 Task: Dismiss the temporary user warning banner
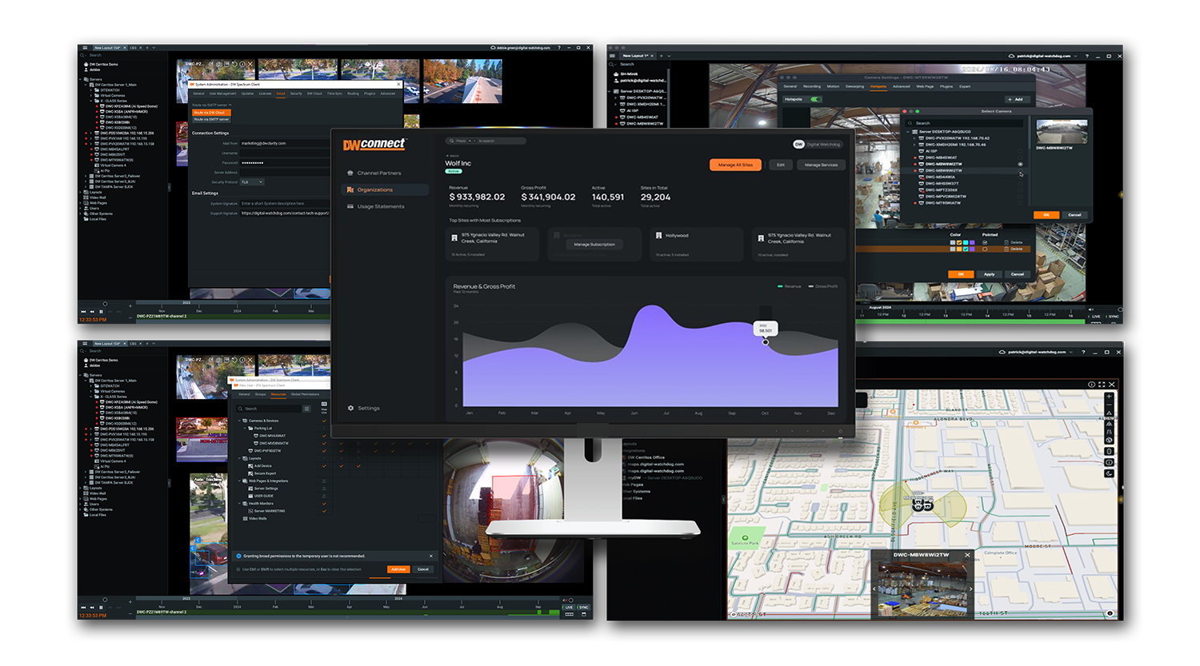[431, 556]
